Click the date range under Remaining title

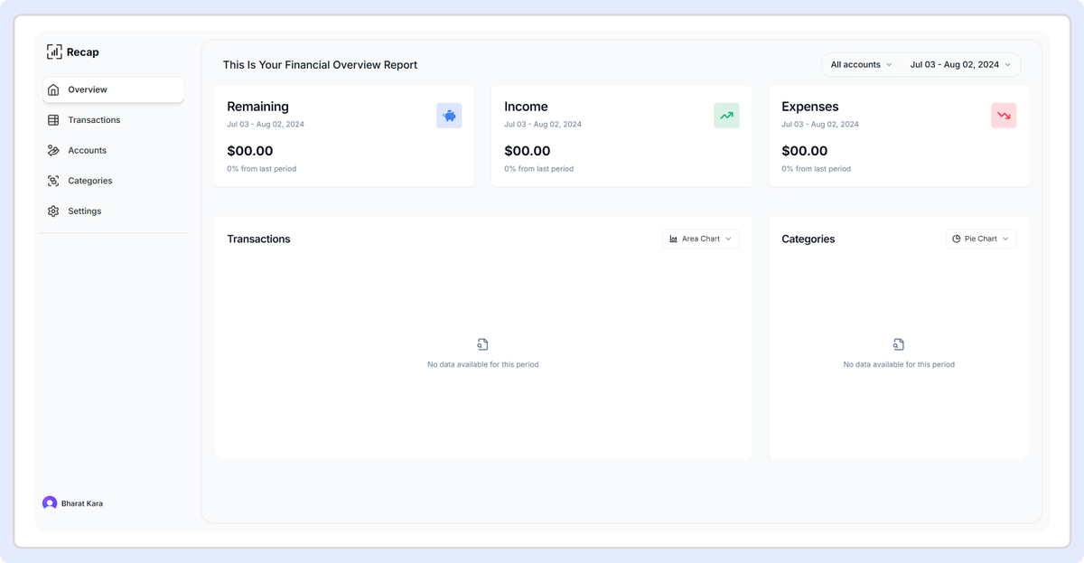(266, 125)
